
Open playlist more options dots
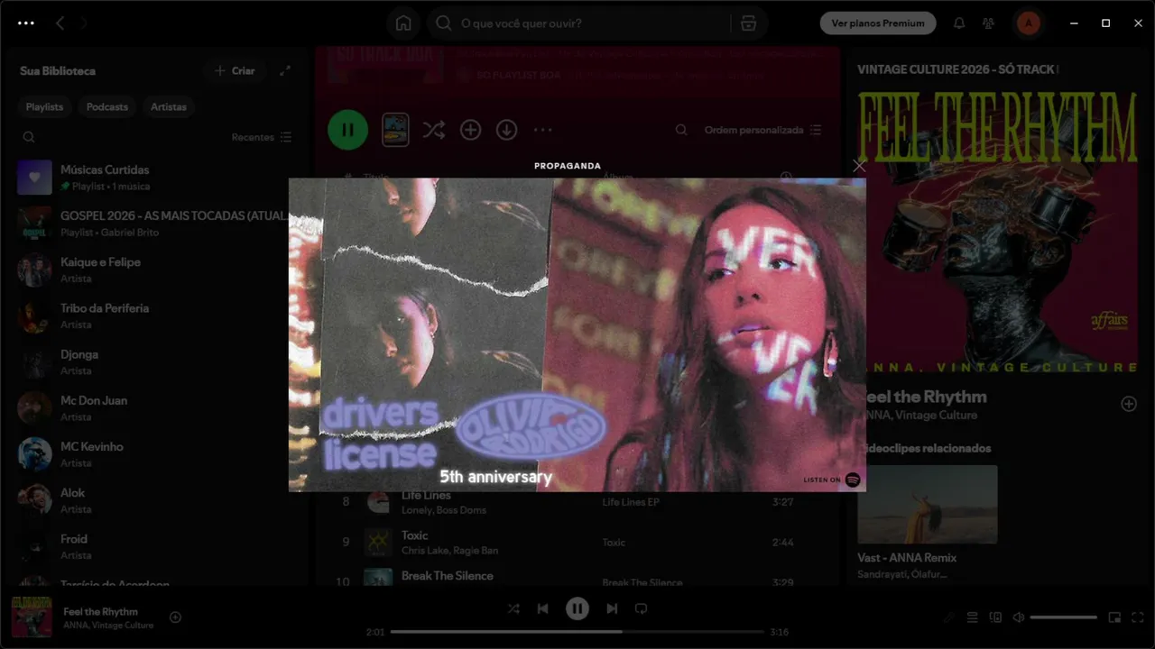point(542,130)
